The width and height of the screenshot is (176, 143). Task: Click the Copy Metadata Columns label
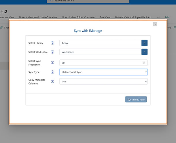click(37, 82)
